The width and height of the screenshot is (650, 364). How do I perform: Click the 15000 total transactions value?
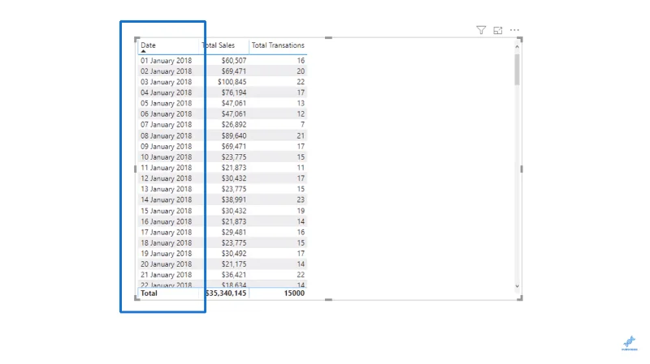(294, 293)
